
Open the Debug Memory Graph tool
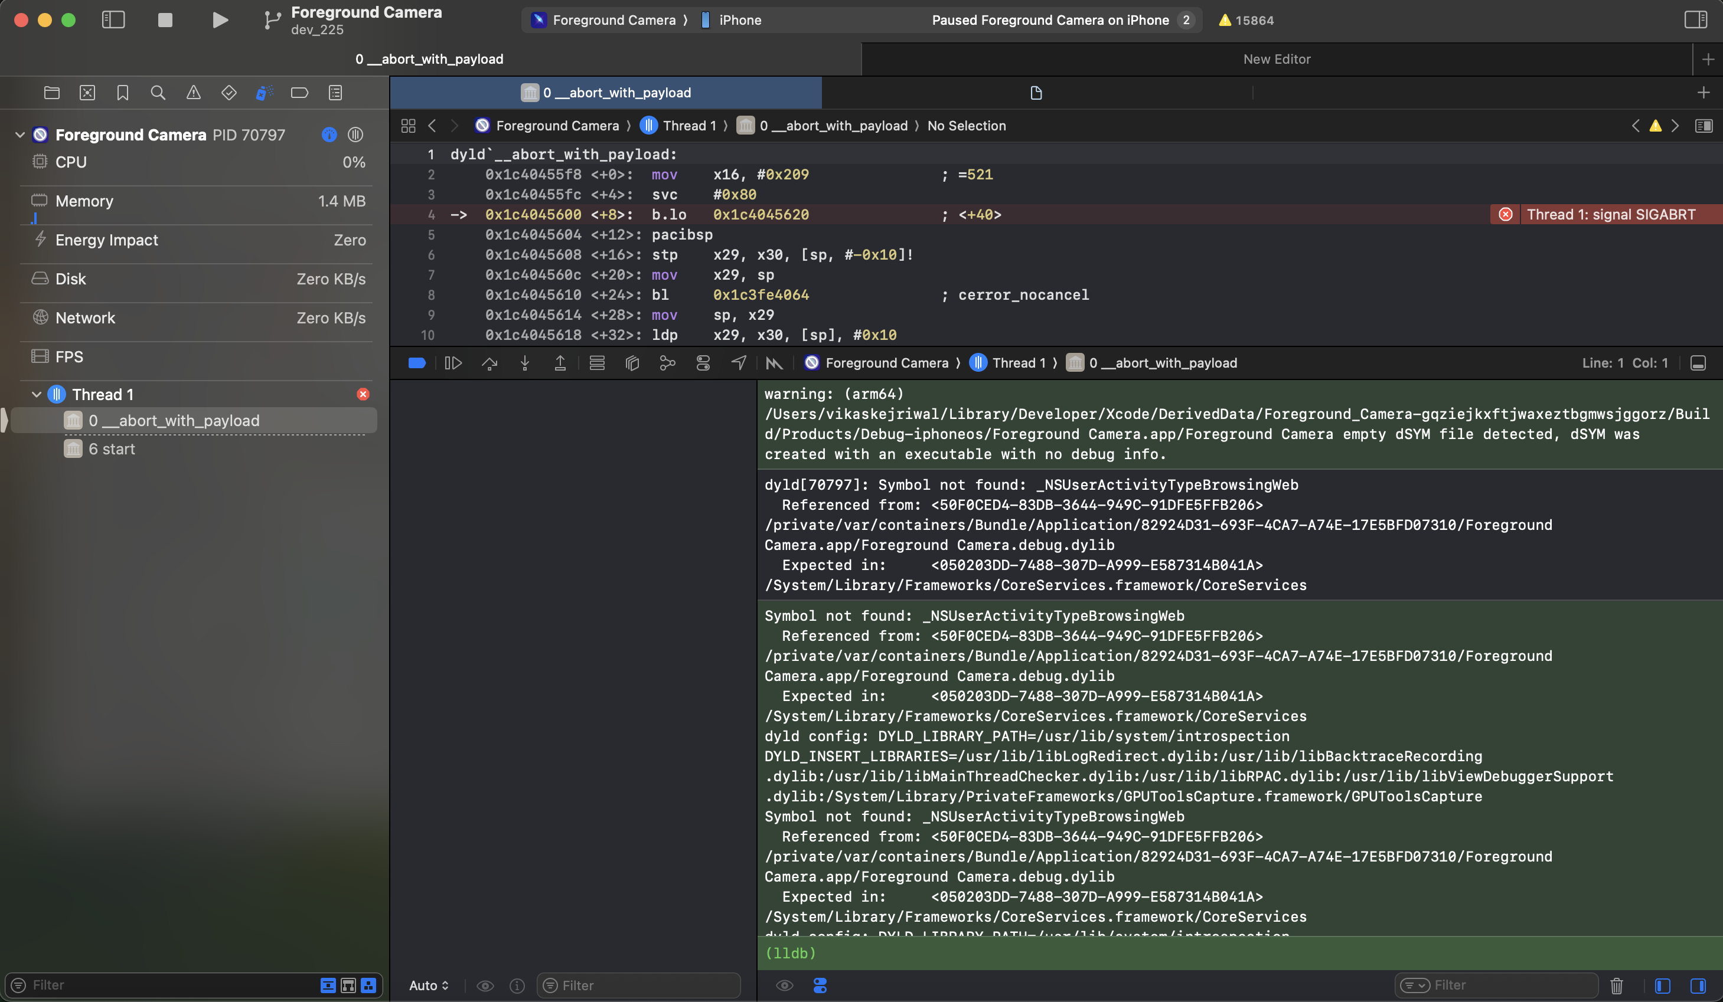pyautogui.click(x=667, y=363)
